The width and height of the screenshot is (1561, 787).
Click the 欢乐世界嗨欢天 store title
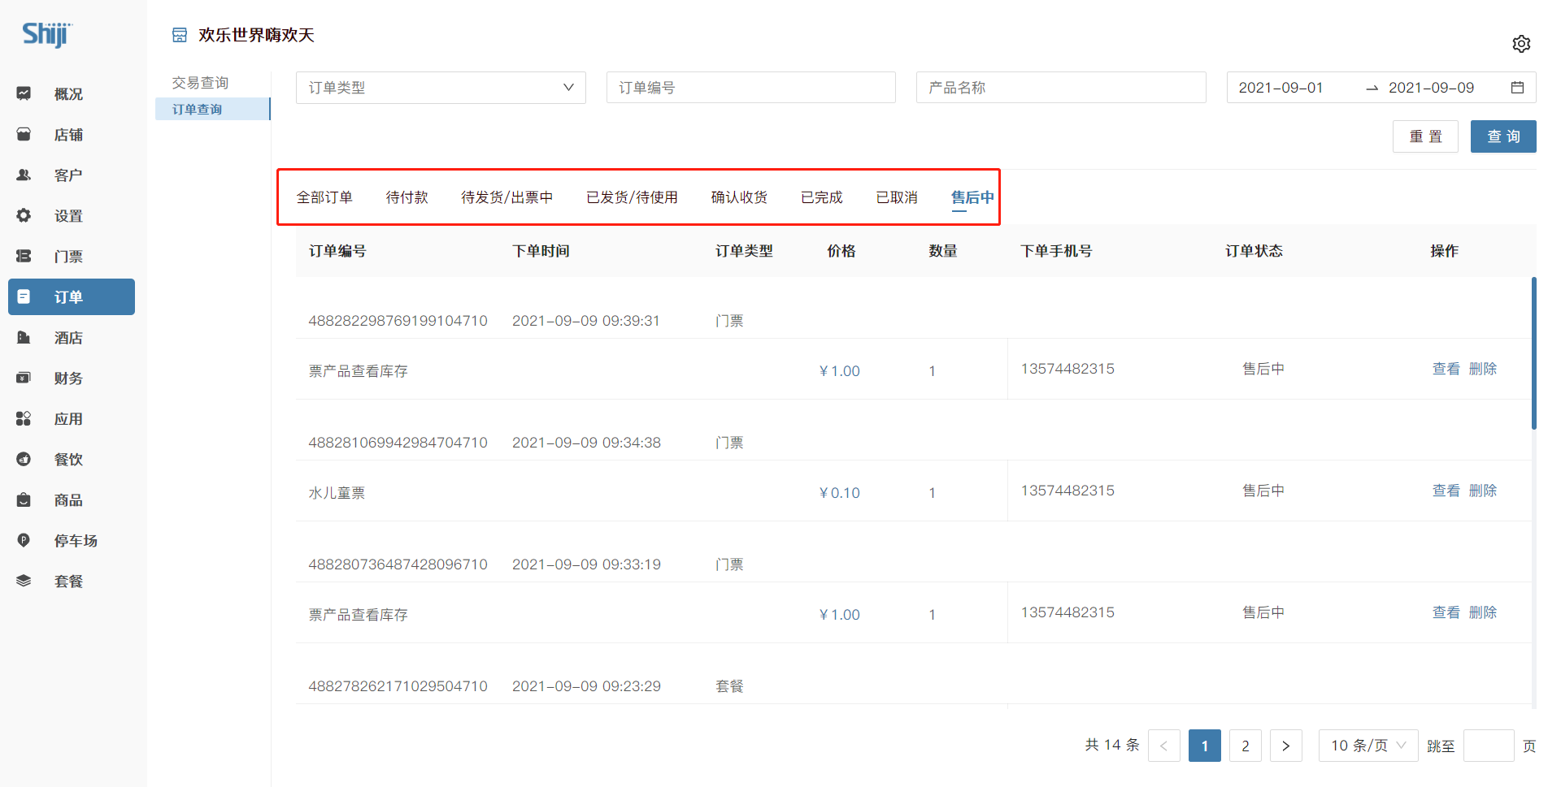point(256,35)
